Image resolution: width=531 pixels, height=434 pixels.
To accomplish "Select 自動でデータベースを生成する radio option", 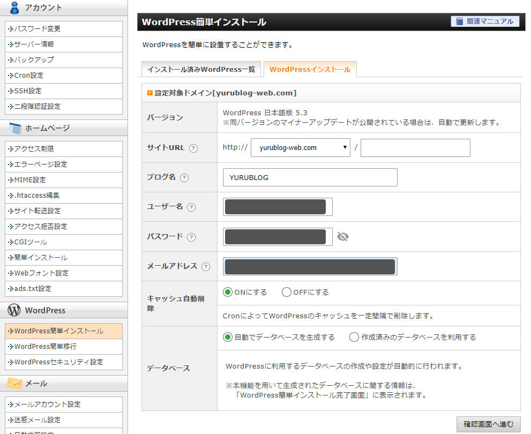I will (228, 338).
